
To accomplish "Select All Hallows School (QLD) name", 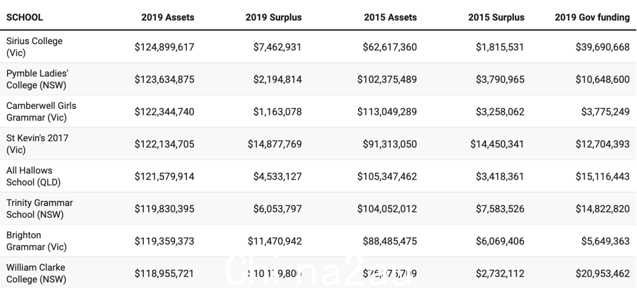I will 33,176.
